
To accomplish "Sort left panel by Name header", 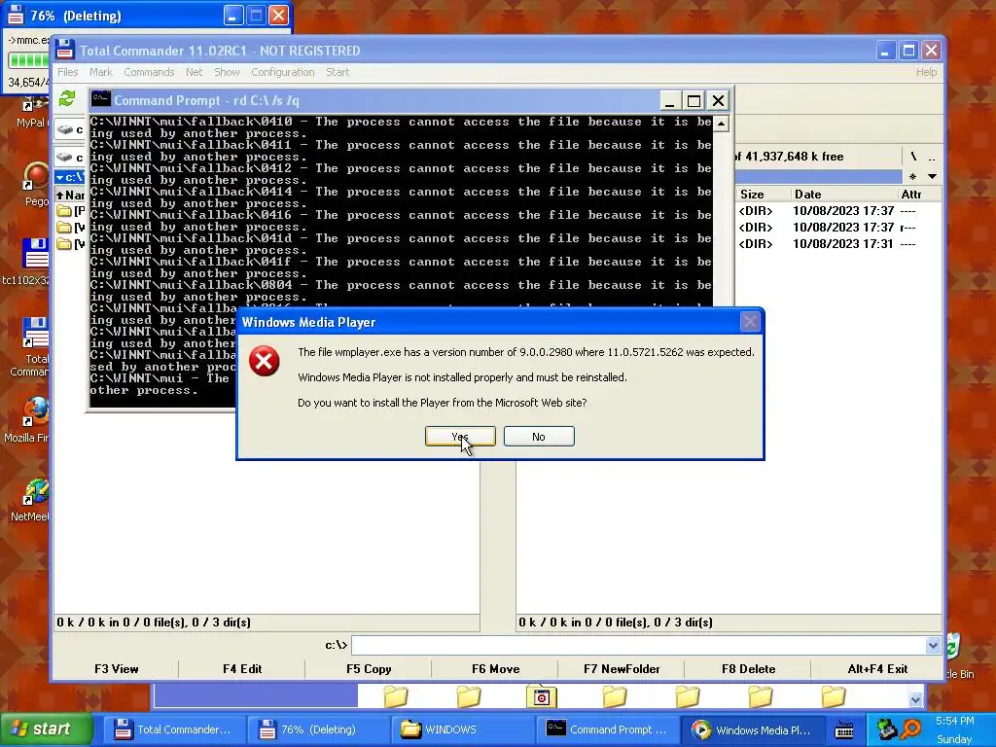I will pyautogui.click(x=70, y=195).
